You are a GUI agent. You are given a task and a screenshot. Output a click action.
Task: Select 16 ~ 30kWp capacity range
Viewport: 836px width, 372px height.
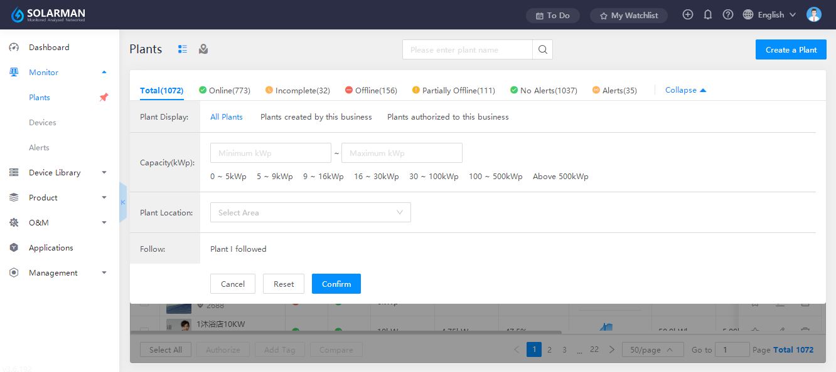coord(377,177)
